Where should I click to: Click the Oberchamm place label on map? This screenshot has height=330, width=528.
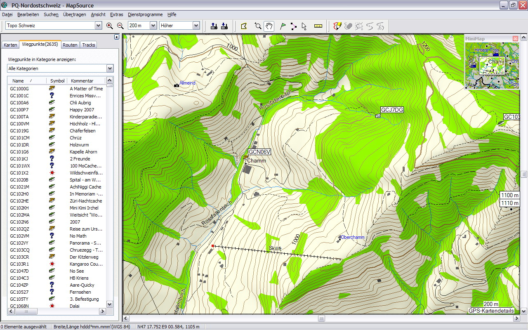(353, 237)
